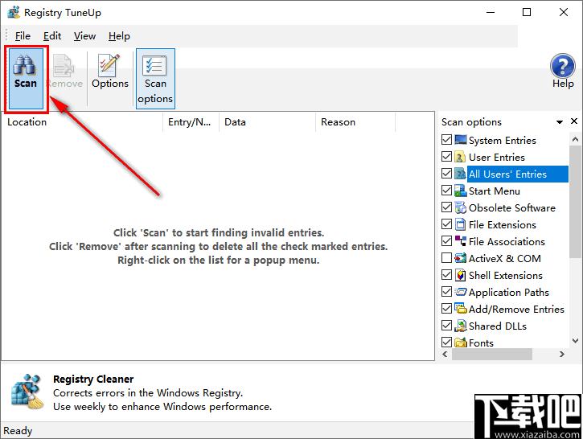Click the ActiveX & COM icon
The image size is (583, 439).
(460, 258)
